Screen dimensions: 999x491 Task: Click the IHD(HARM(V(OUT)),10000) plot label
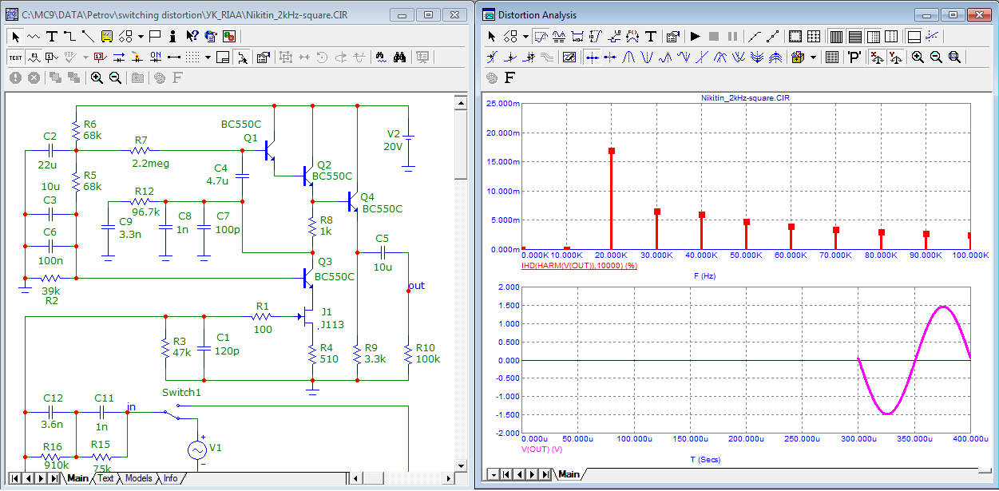[578, 264]
